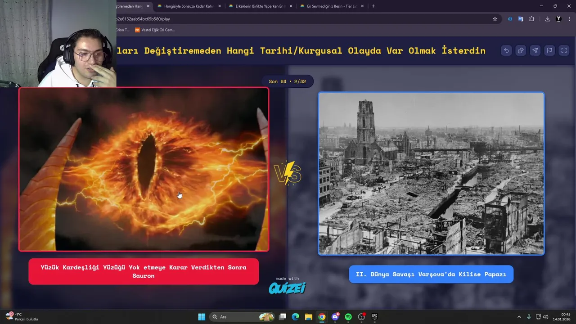Toggle fullscreen mode in quiz header
Viewport: 576px width, 324px height.
click(x=564, y=50)
